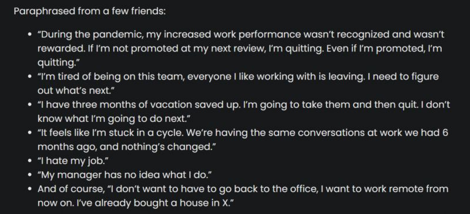
Task: Click the heading 'Paraphrased from a few friends:'
Action: tap(90, 12)
